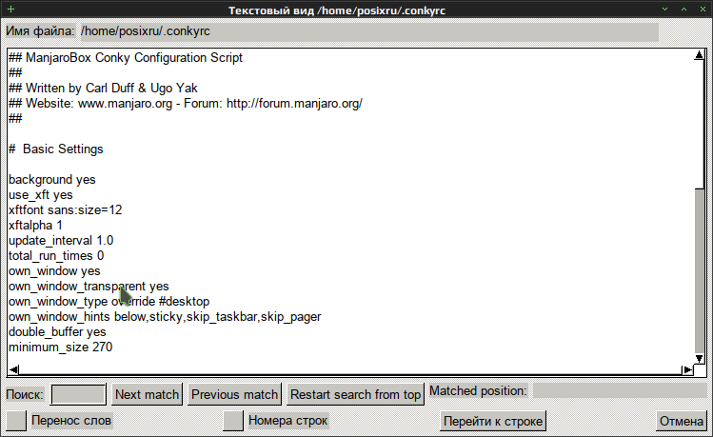Toggle the Номера строк line numbers checkbox
The height and width of the screenshot is (437, 713).
(233, 420)
